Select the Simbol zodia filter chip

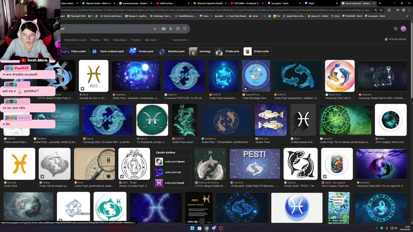[x=257, y=51]
